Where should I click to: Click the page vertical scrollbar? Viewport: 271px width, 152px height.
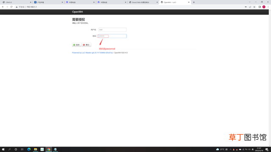point(270,78)
